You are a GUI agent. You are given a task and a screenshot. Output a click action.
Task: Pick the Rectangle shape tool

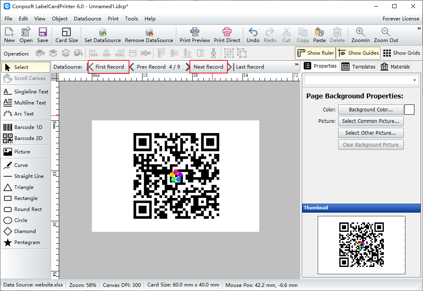tap(26, 198)
